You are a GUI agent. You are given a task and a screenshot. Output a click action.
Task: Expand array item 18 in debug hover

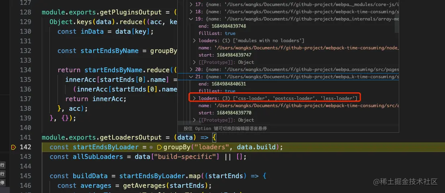191,12
